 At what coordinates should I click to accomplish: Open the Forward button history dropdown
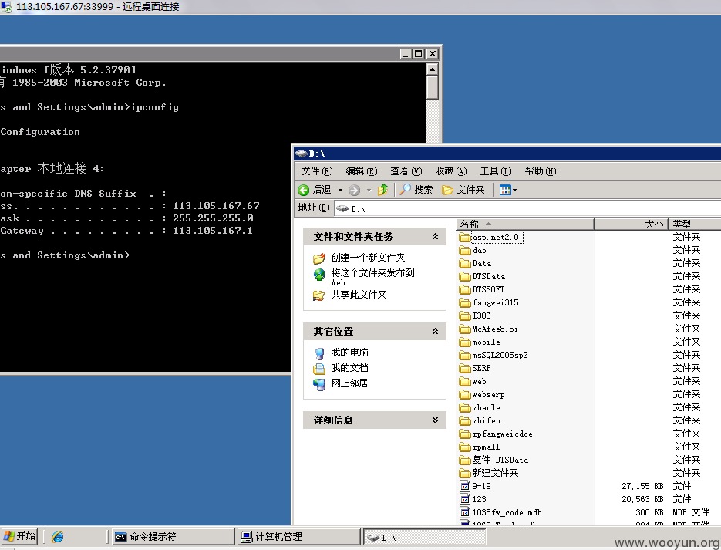point(369,190)
